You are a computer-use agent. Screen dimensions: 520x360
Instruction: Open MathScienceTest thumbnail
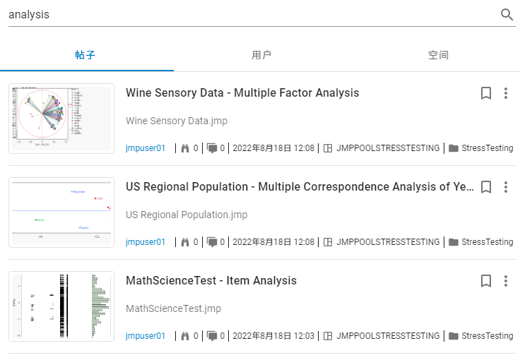pos(61,306)
